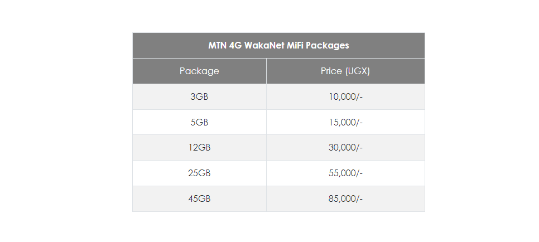Click the 55,000/- price cell
Viewport: 539px width, 242px height.
click(x=345, y=173)
